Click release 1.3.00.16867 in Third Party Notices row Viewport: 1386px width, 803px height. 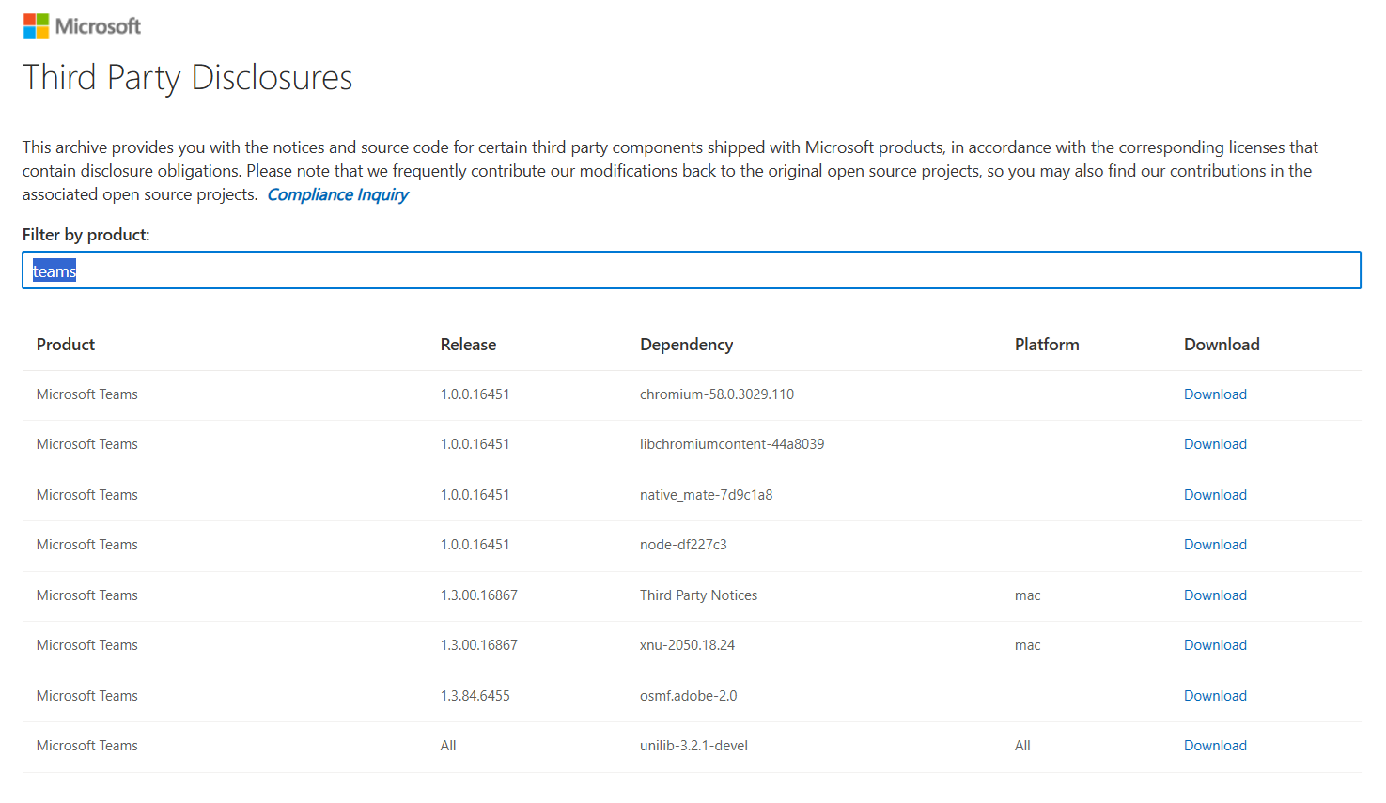(x=479, y=595)
